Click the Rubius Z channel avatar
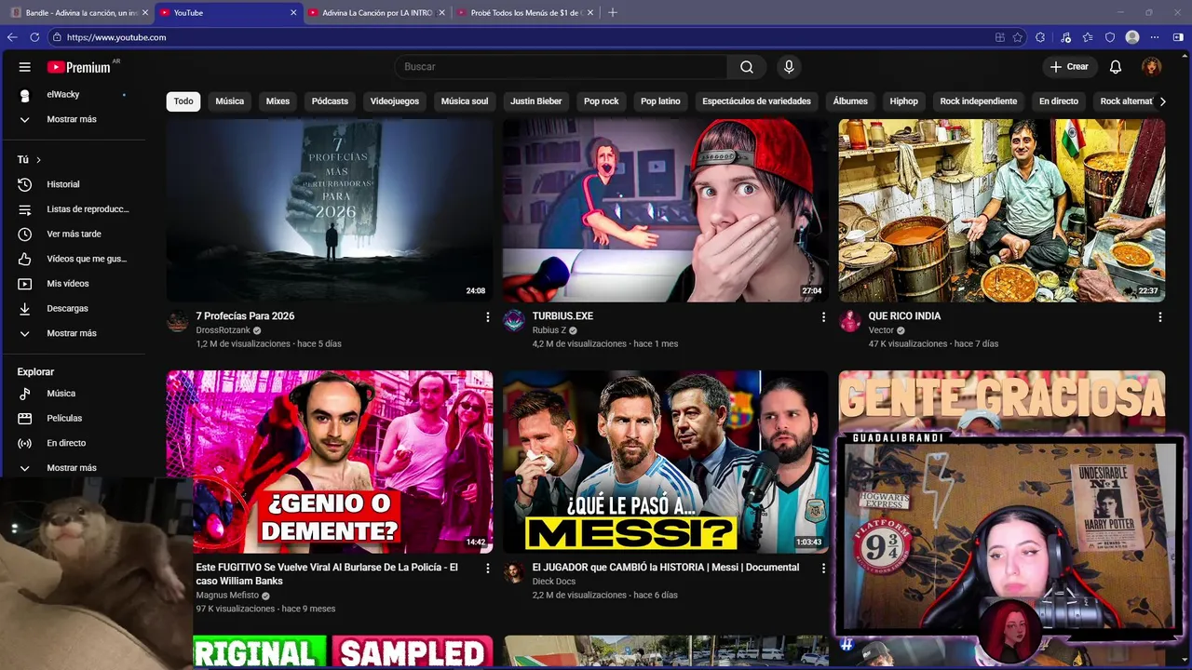 (x=514, y=321)
